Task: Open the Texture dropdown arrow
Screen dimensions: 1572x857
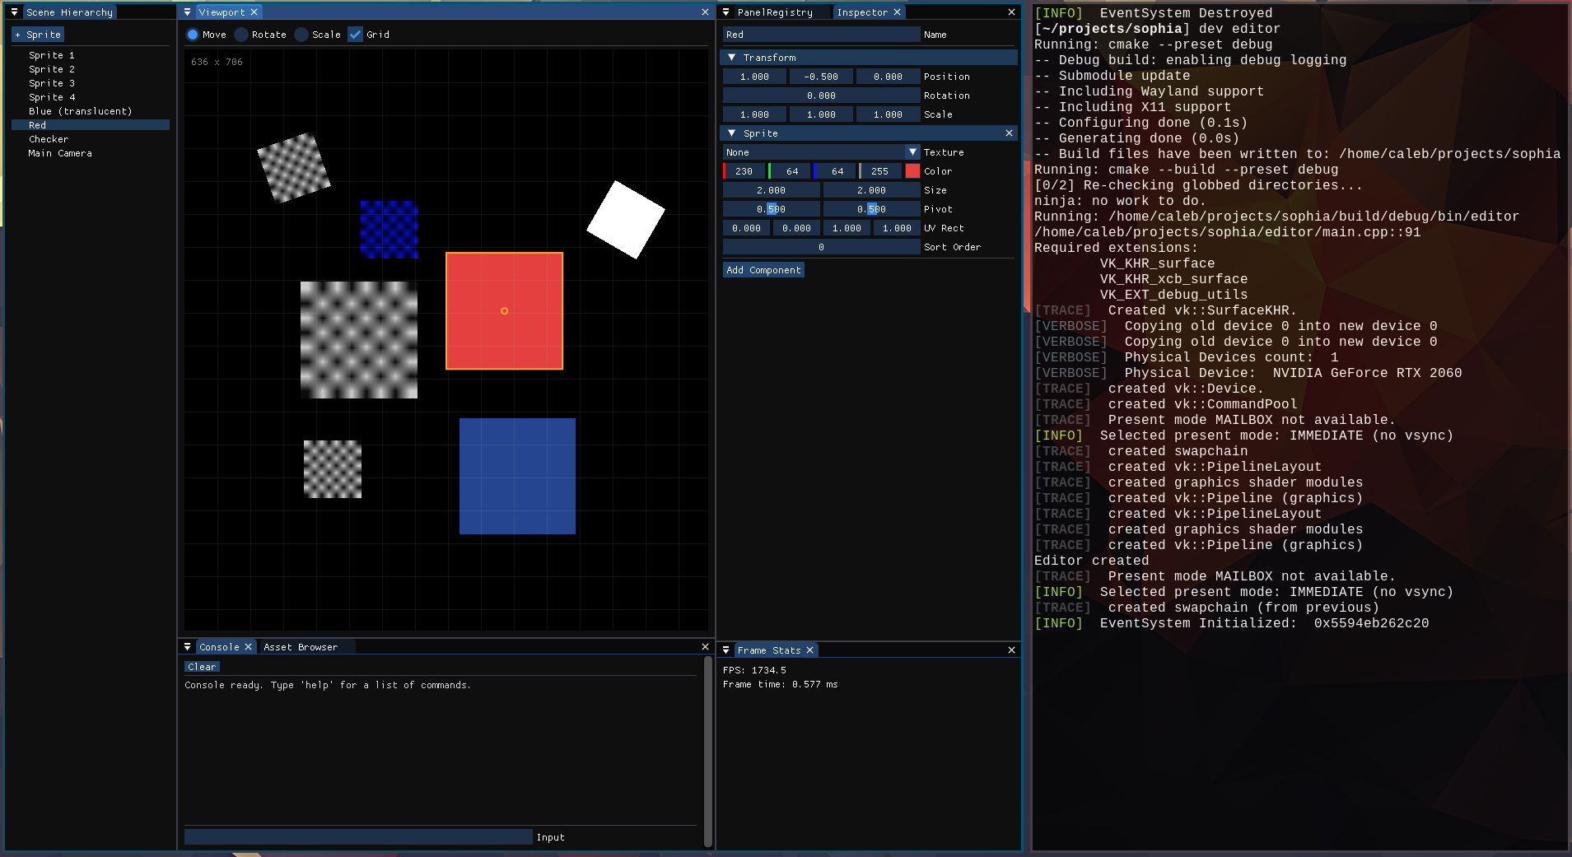Action: click(912, 152)
